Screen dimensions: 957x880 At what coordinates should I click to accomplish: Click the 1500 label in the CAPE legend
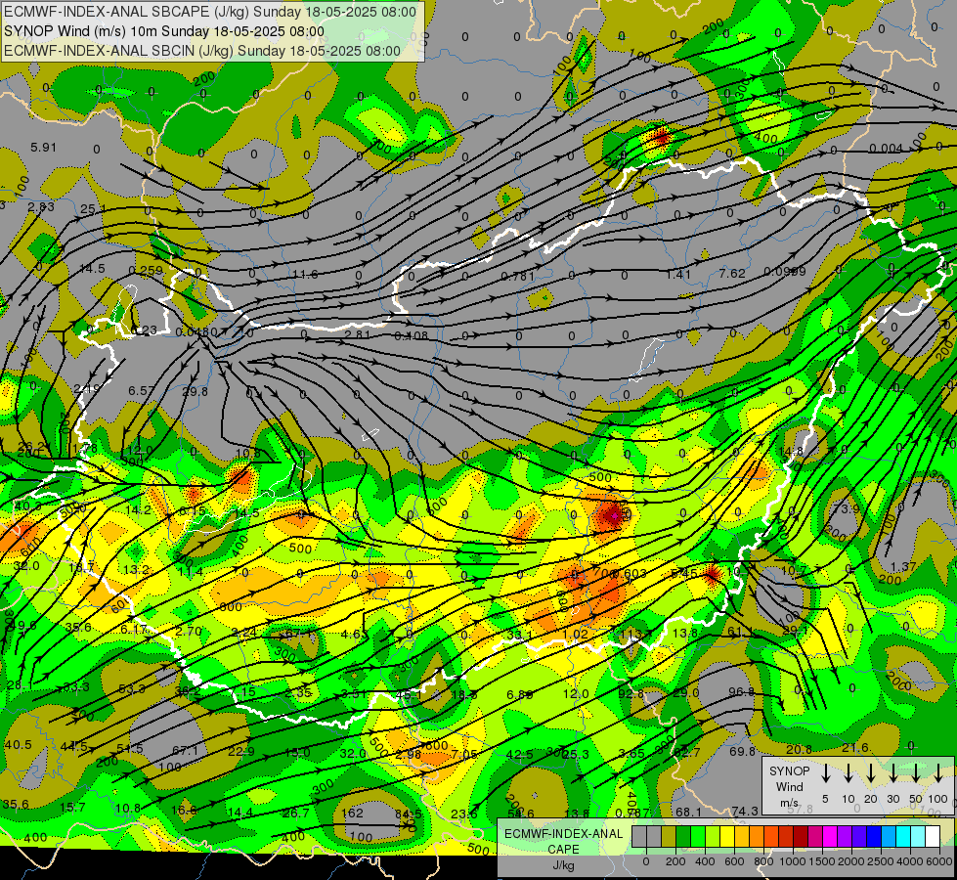coord(822,861)
